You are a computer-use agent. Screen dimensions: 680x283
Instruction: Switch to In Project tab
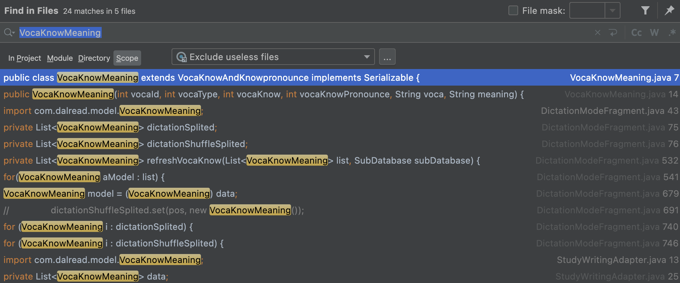click(x=25, y=58)
